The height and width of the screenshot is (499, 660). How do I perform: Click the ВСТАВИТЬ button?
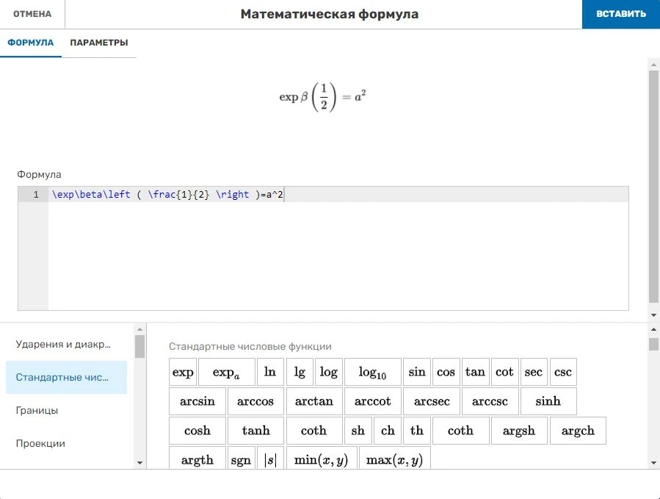click(621, 14)
